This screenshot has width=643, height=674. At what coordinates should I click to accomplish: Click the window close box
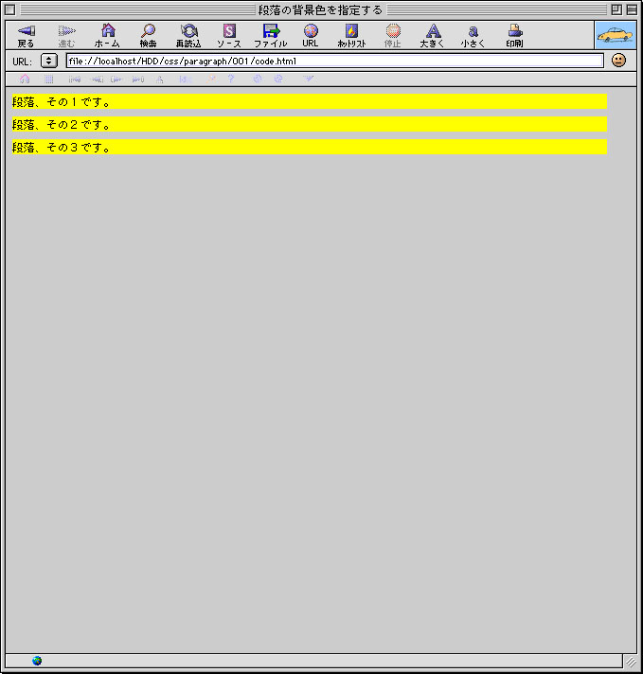pyautogui.click(x=9, y=9)
